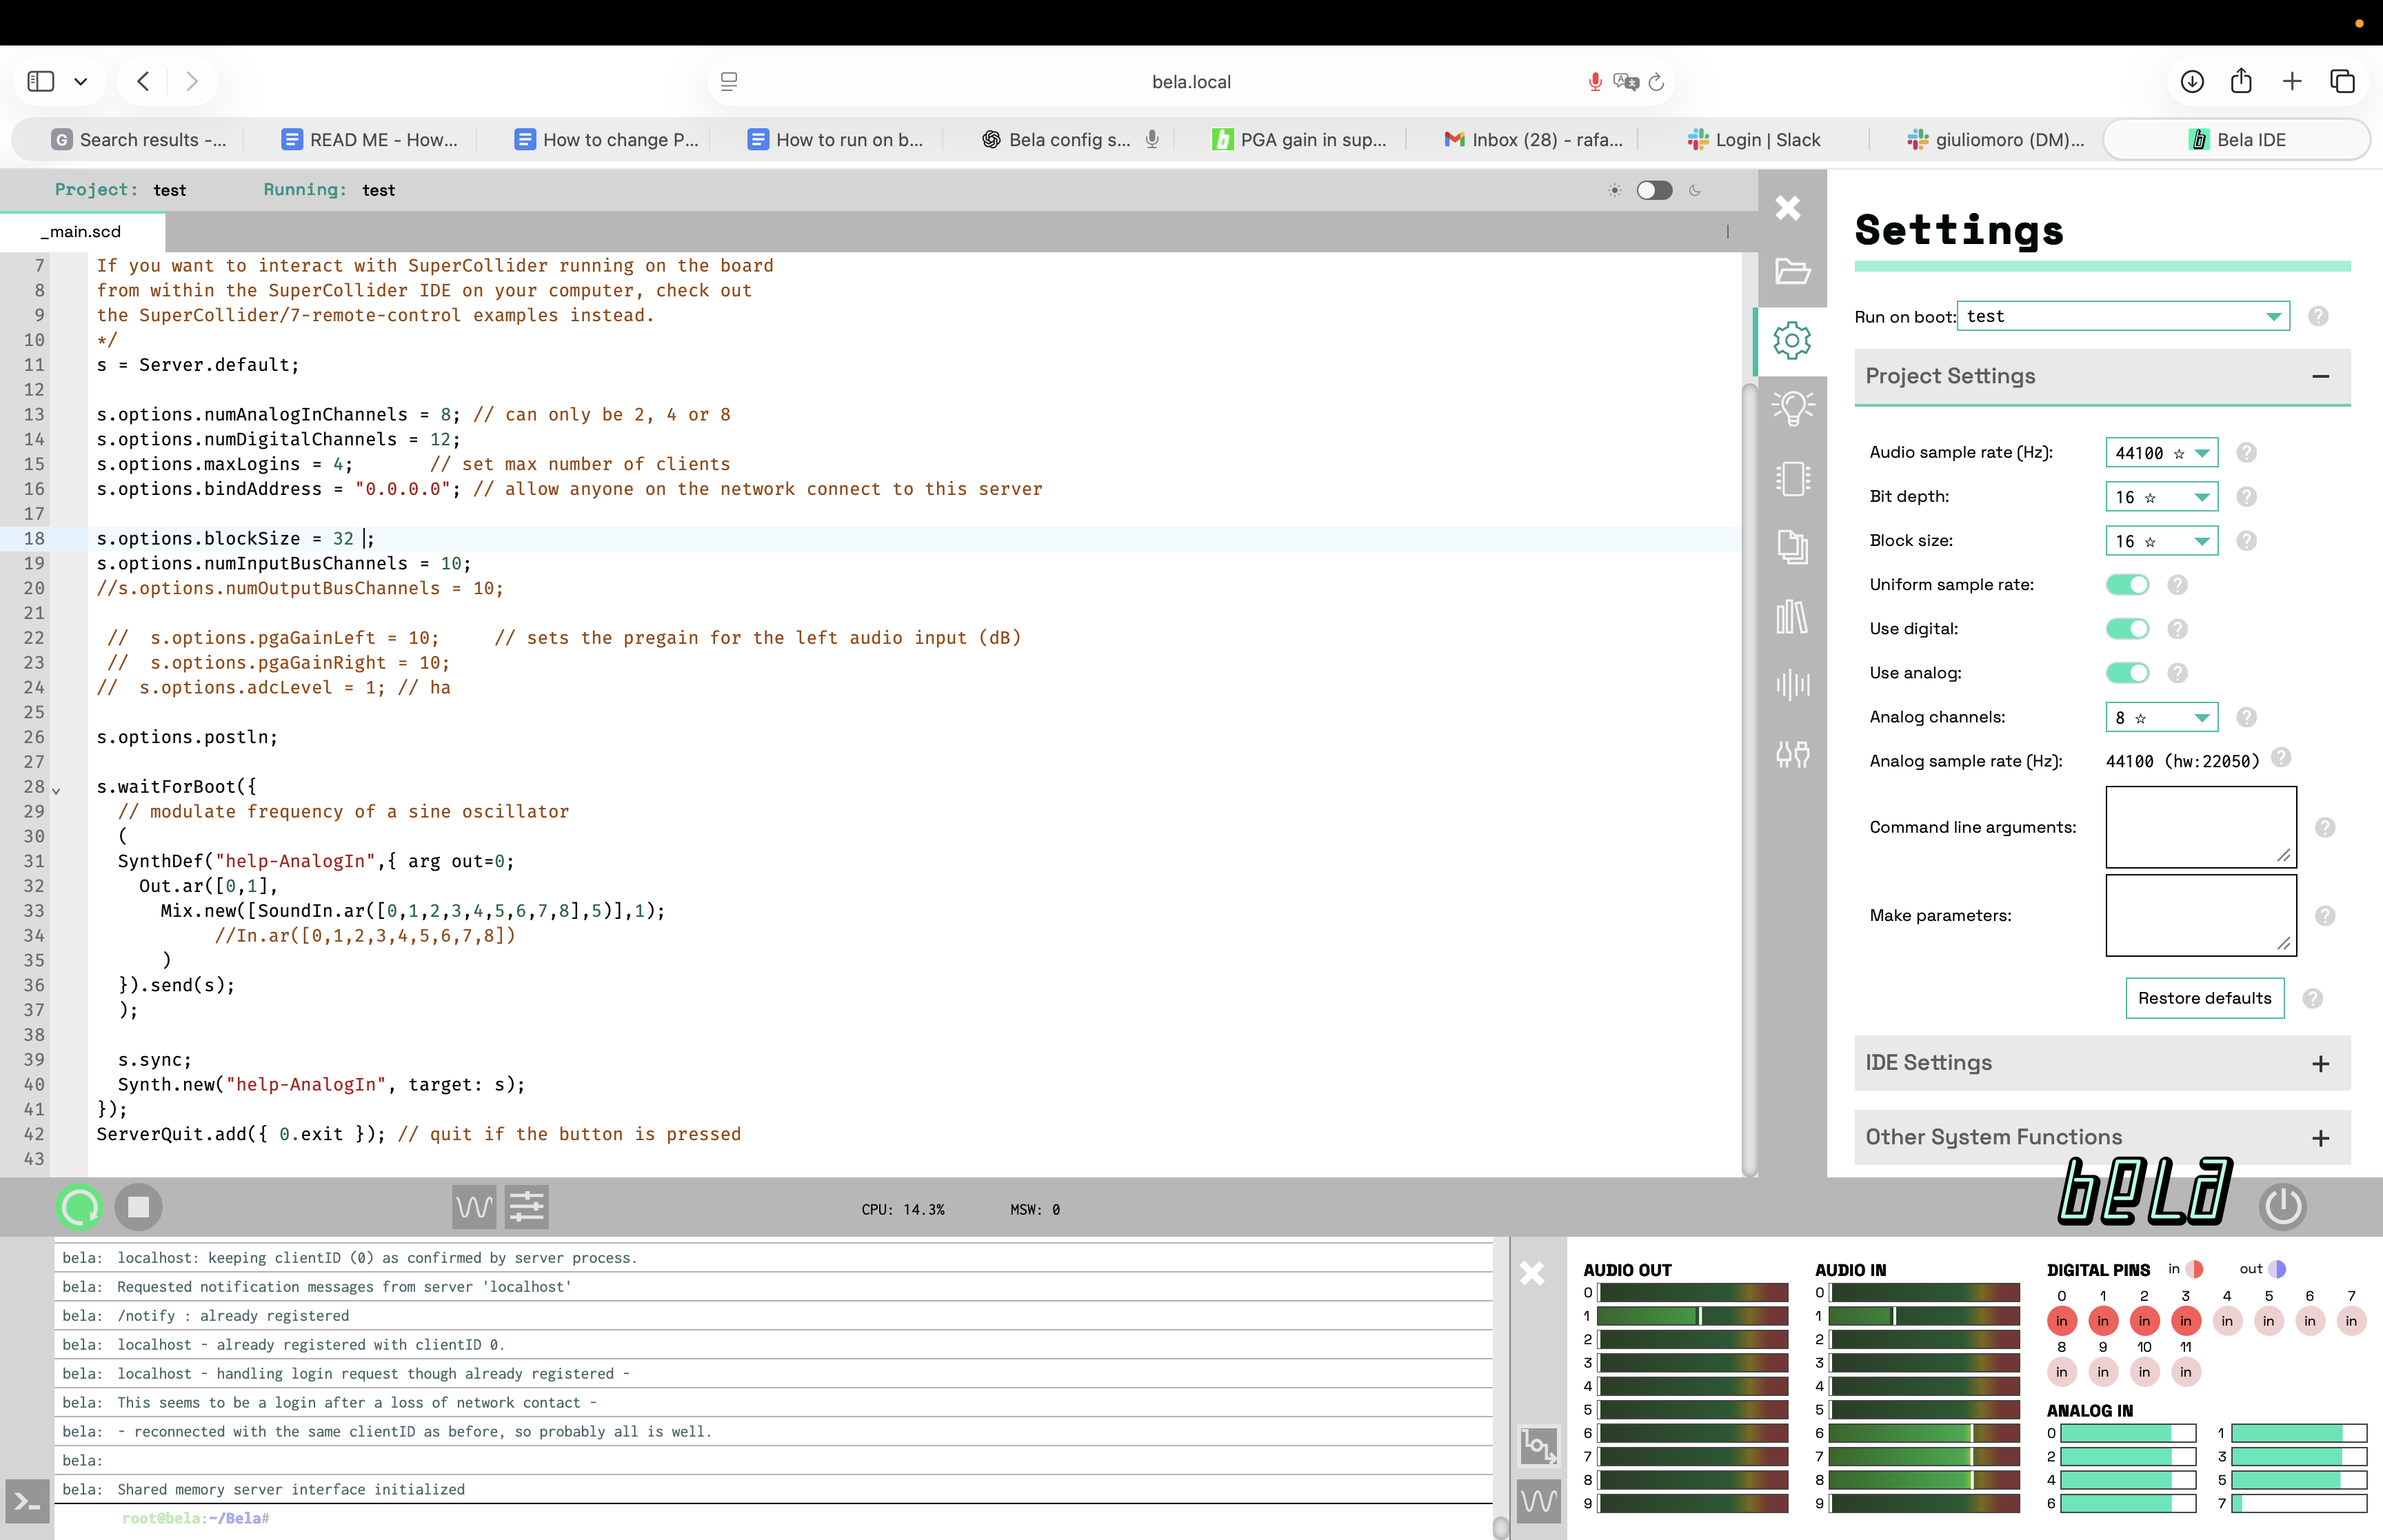Open the GUI sliders button in toolbar

(x=526, y=1207)
